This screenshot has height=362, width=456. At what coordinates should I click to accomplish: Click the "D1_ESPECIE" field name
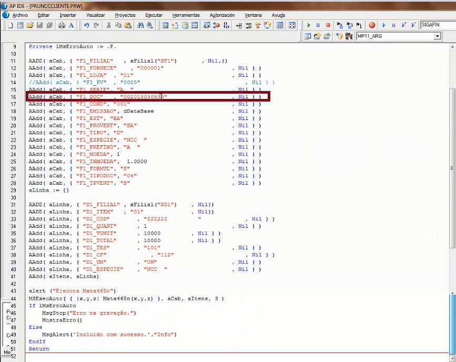coord(103,269)
